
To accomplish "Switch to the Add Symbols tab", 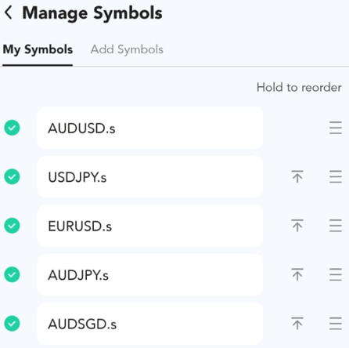I will 127,49.
